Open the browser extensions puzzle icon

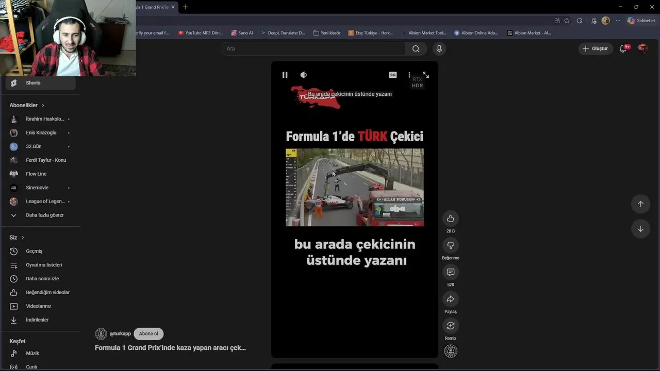point(580,21)
